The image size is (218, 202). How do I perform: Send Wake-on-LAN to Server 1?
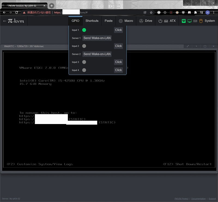click(x=97, y=38)
